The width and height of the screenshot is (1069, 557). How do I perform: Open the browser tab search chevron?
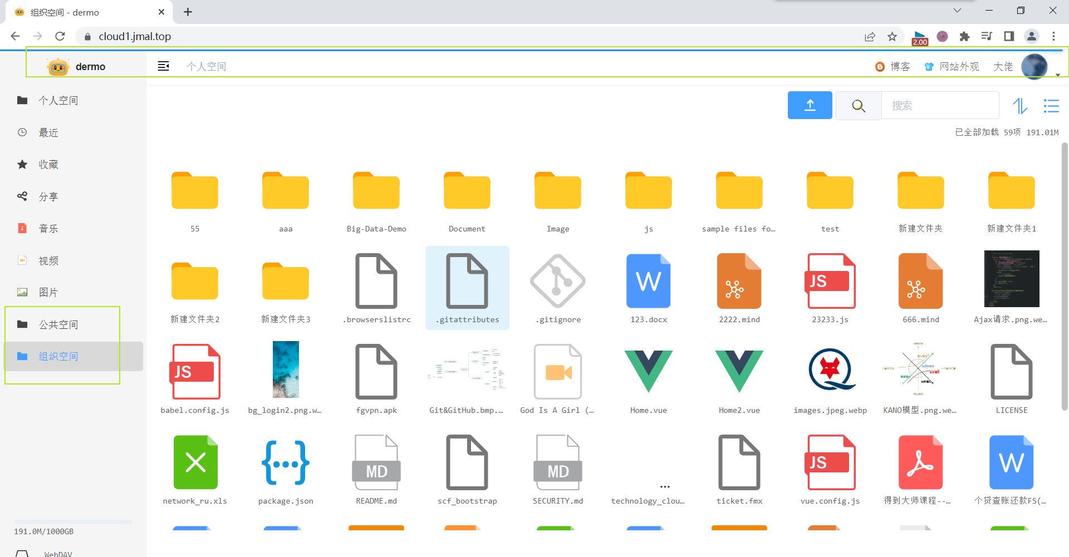(958, 10)
